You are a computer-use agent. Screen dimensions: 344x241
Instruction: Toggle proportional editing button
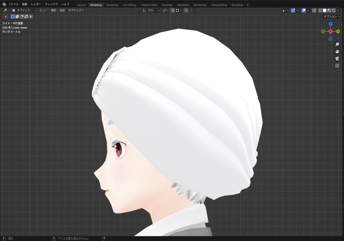186,10
